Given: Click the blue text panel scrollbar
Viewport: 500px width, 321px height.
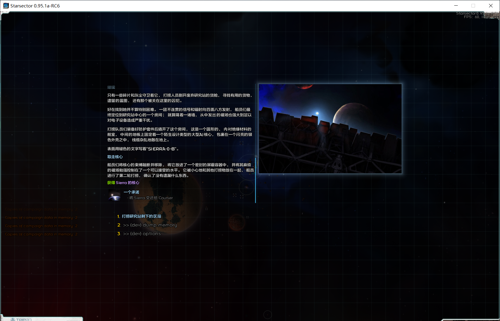Looking at the screenshot, I should (255, 180).
